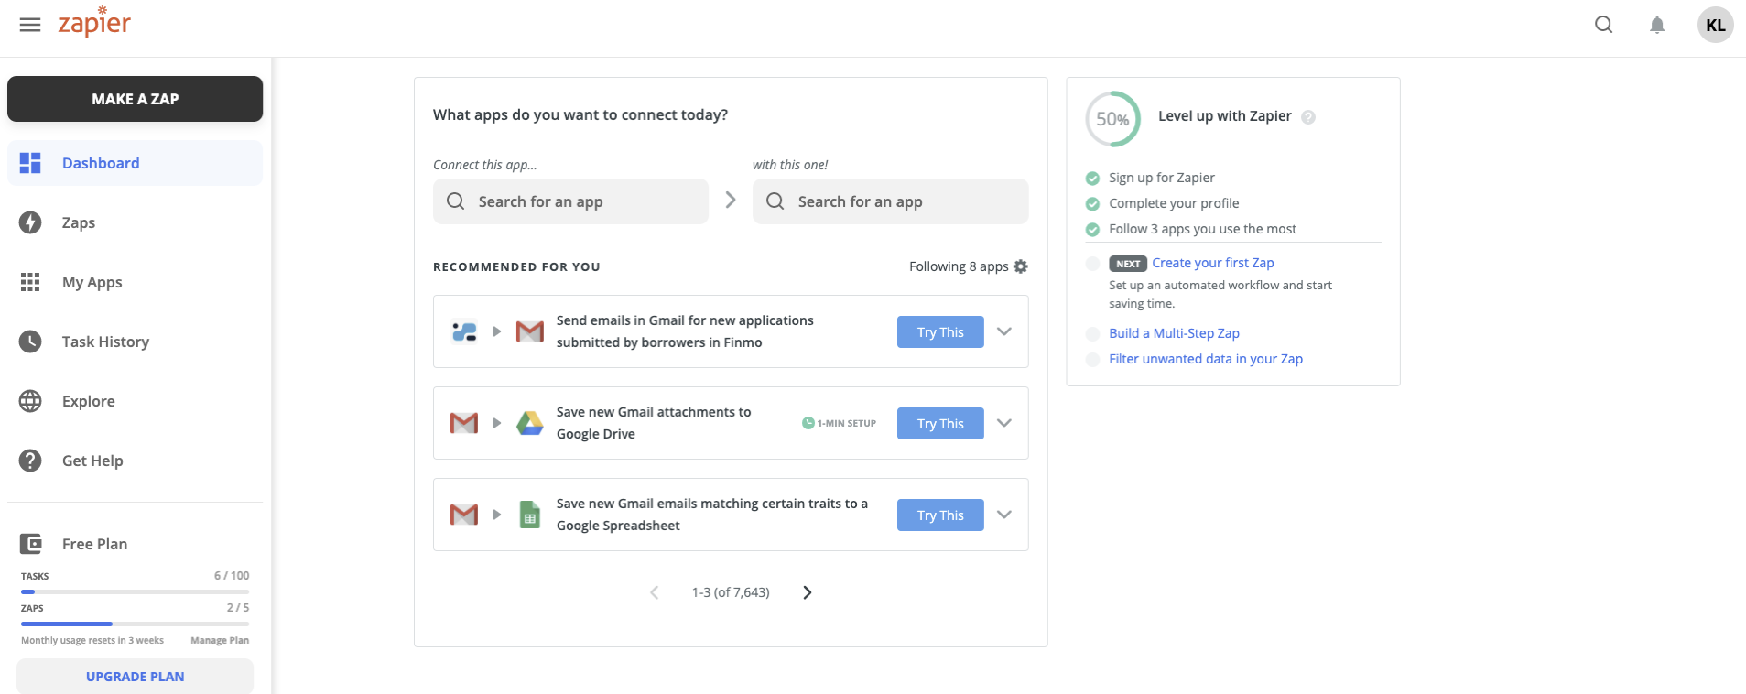Expand the Gmail to Google Drive zap
This screenshot has width=1746, height=694.
click(x=1004, y=423)
